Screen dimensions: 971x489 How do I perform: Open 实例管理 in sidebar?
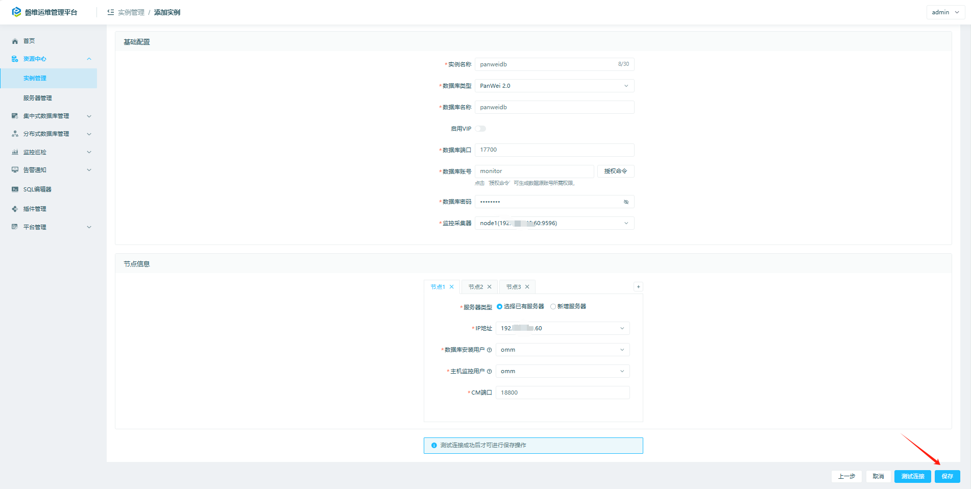click(x=48, y=78)
